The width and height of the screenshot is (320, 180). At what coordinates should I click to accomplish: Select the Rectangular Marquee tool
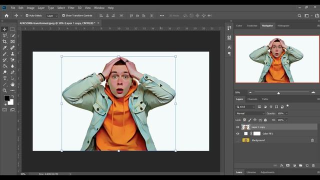coord(12,29)
